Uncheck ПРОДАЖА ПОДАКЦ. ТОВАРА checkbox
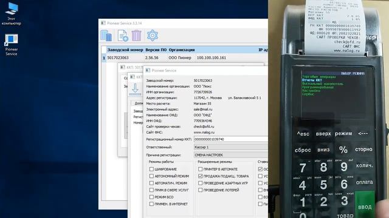 click(x=200, y=176)
